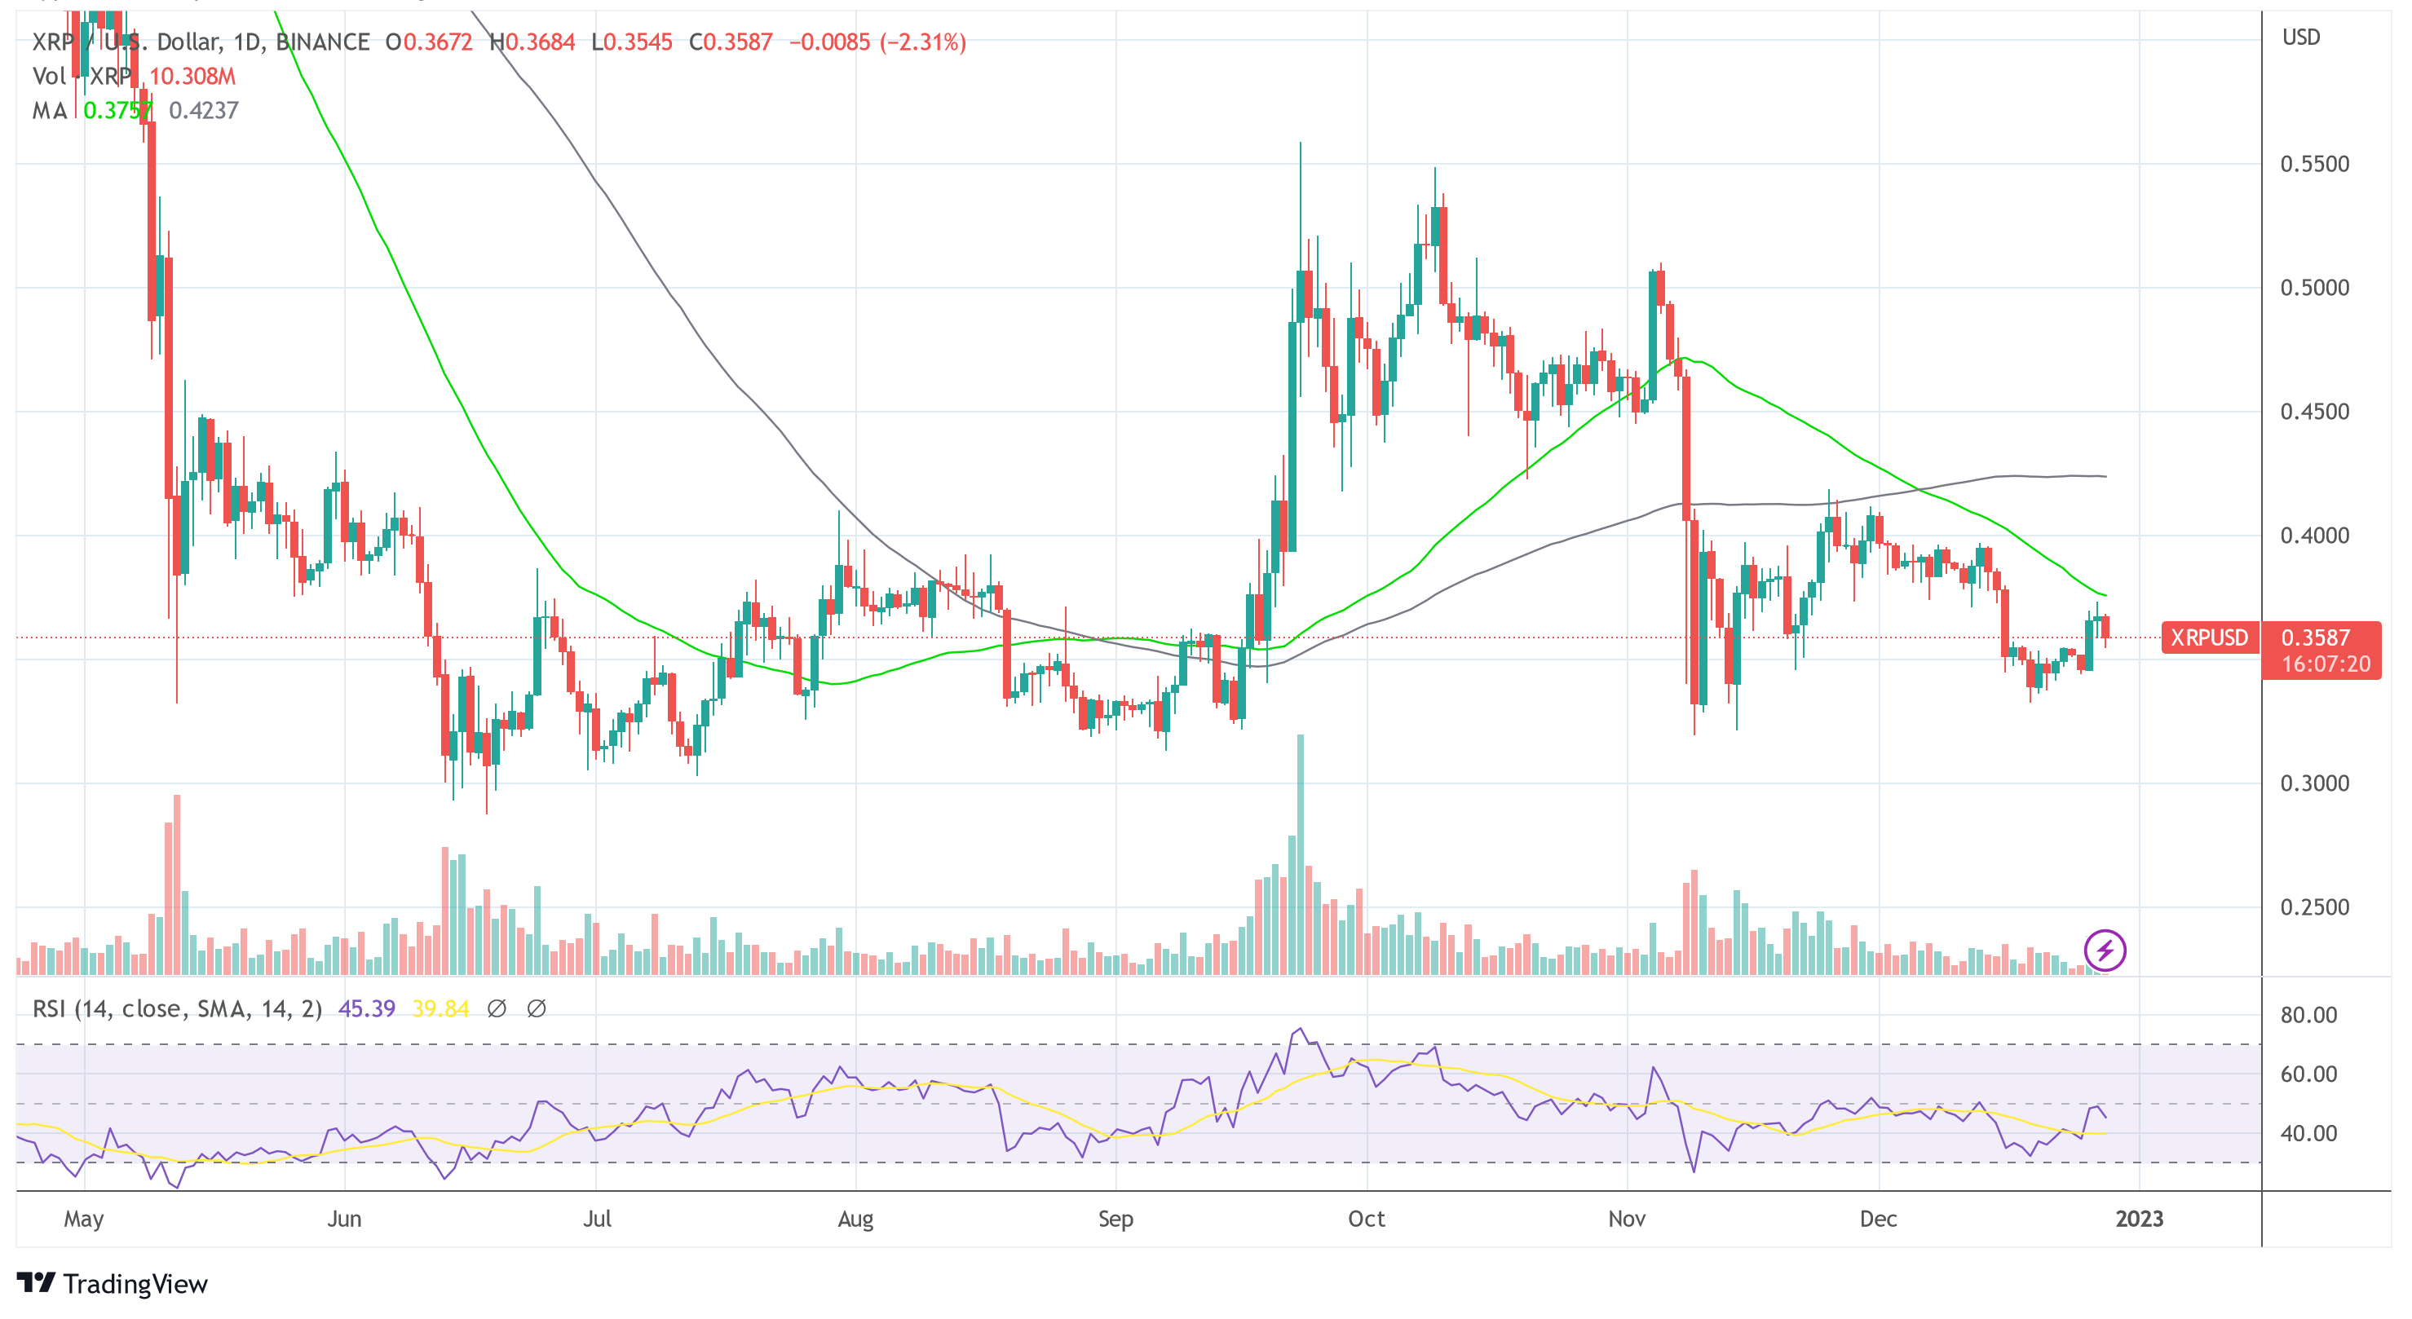Click the Jul label on the time axis

point(596,1220)
